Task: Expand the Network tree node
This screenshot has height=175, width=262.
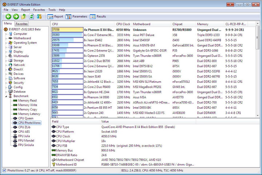Action: pos(6,65)
